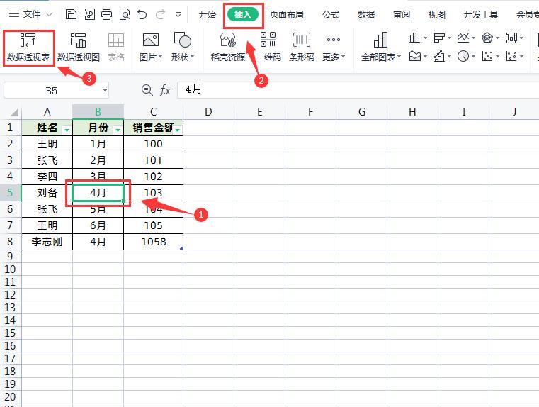The image size is (539, 407).
Task: Expand the Name Box dropdown arrow
Action: point(105,91)
